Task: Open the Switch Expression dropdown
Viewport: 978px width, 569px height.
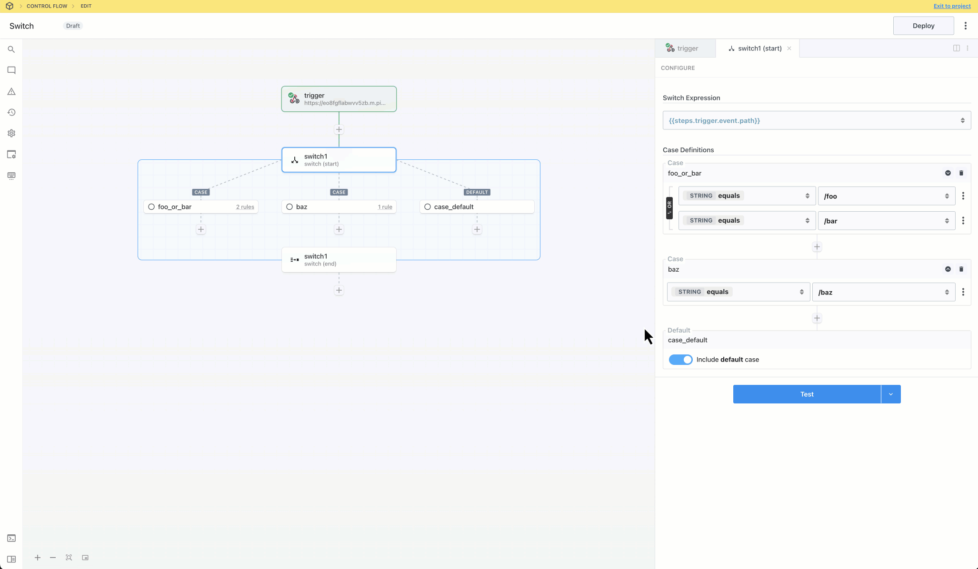Action: [817, 120]
